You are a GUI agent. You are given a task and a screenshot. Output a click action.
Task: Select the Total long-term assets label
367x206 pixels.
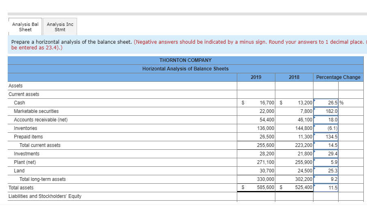tap(43, 179)
